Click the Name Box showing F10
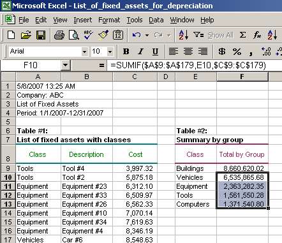The image size is (282, 243). [31, 65]
